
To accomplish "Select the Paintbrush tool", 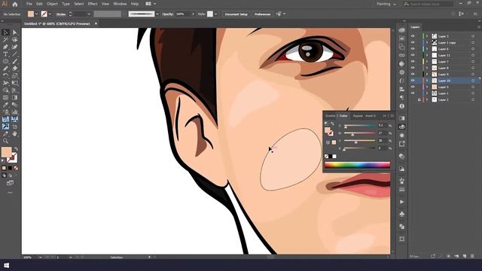I will (14, 62).
